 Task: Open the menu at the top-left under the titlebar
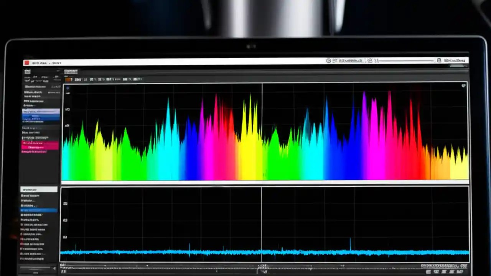[x=28, y=71]
